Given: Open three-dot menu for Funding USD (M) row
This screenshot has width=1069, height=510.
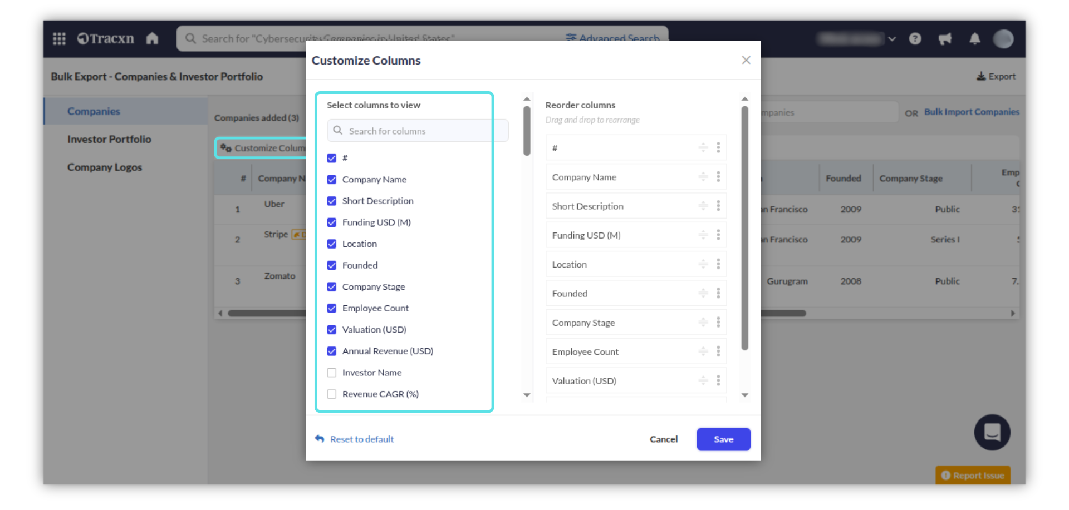Looking at the screenshot, I should [718, 235].
